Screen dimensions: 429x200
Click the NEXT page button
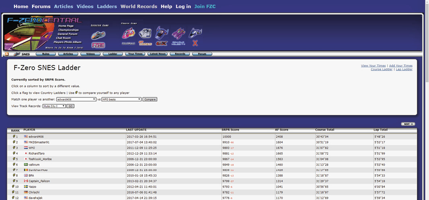408,124
